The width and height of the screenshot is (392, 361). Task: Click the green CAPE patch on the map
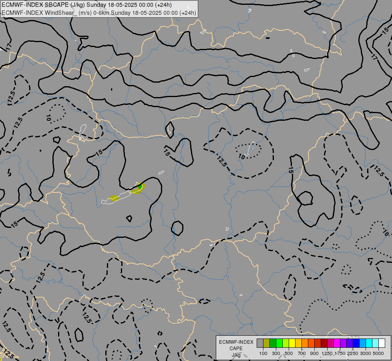pyautogui.click(x=140, y=187)
